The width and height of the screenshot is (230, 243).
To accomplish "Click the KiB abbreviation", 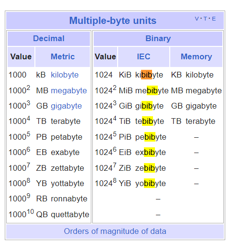I will click(x=125, y=75).
